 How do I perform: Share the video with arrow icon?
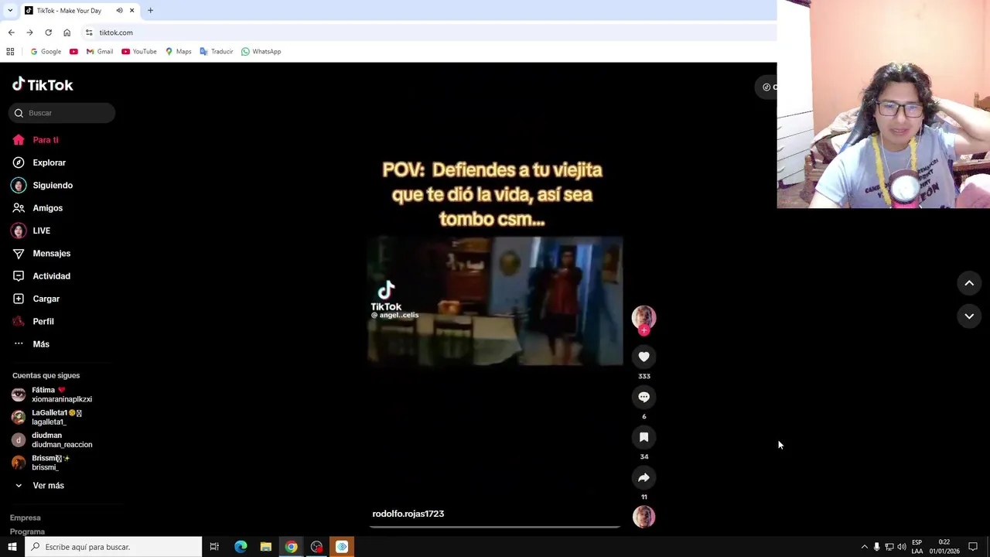(x=643, y=477)
